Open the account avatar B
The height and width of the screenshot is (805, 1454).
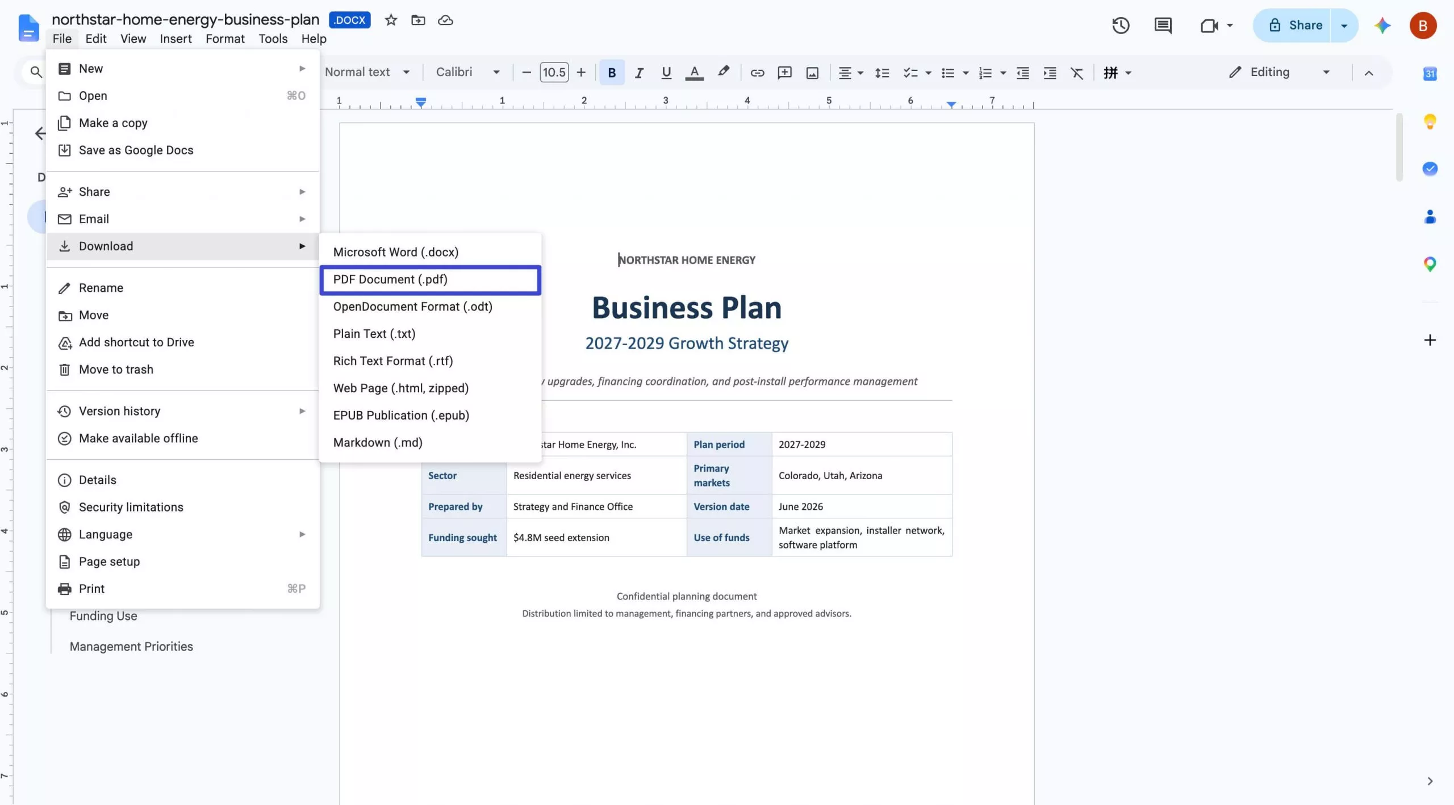(1423, 26)
